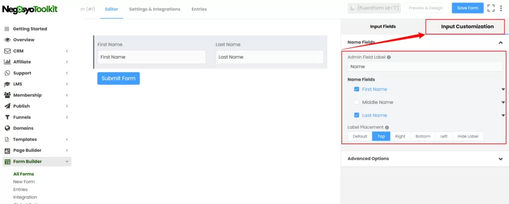This screenshot has height=204, width=509.
Task: Collapse the Form Builder submenu chevron
Action: (x=67, y=161)
